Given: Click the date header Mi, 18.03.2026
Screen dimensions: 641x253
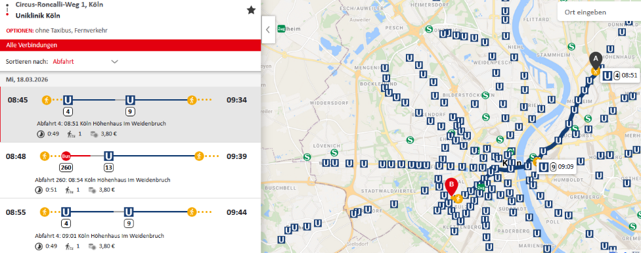Looking at the screenshot, I should (x=27, y=80).
